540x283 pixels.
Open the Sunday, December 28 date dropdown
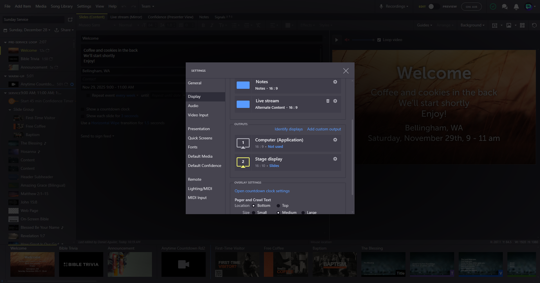point(30,30)
